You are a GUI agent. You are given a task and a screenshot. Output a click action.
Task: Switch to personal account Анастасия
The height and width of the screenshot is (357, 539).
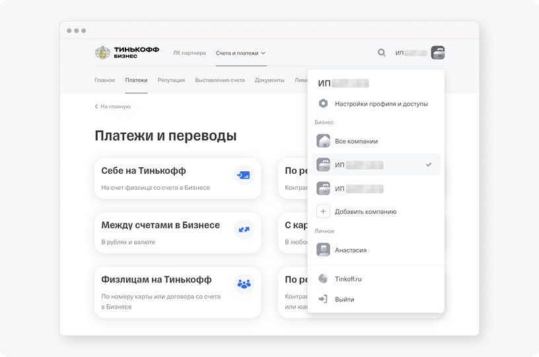376,250
